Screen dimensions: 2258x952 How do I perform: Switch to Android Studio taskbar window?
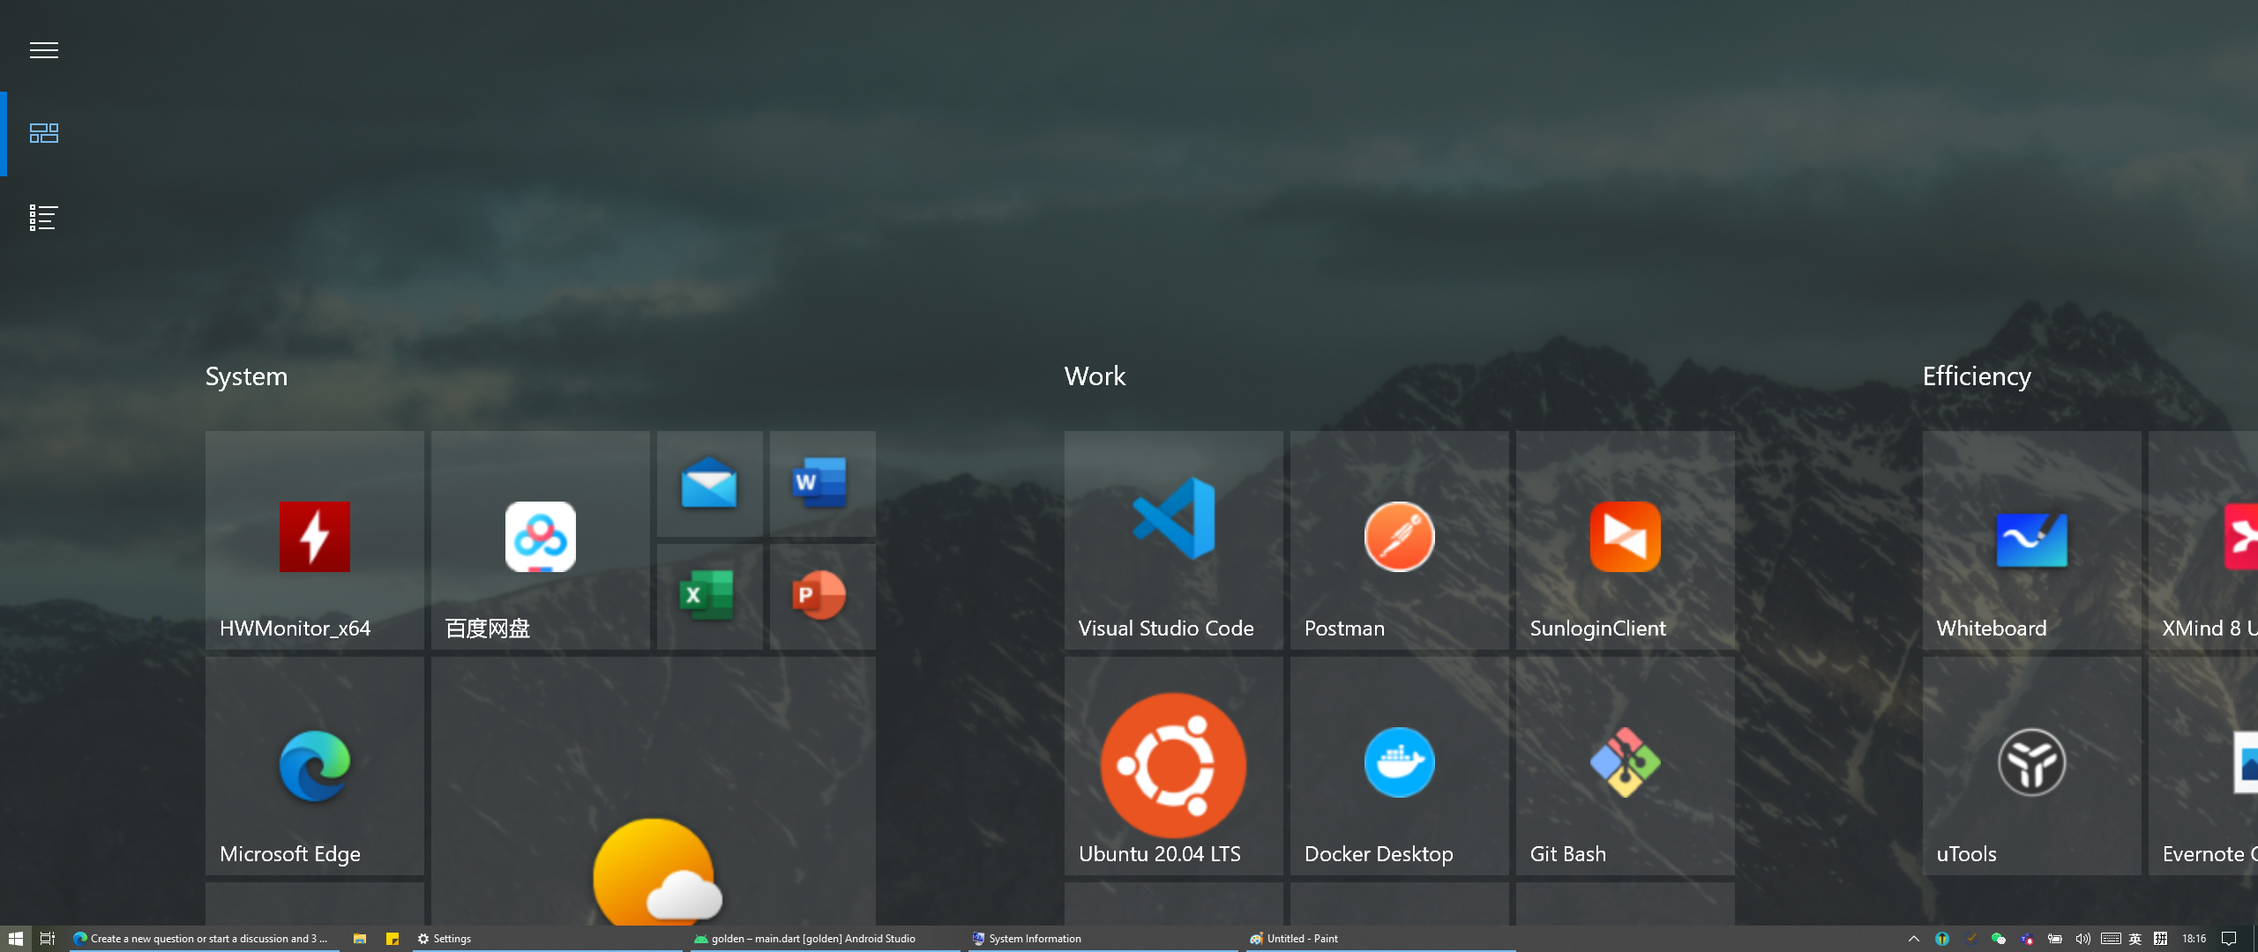(x=811, y=939)
